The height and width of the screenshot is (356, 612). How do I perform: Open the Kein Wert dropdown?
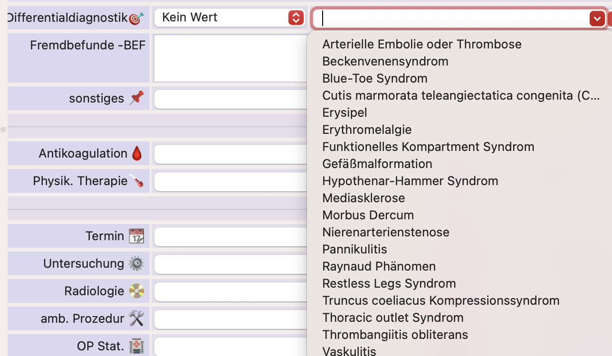(x=230, y=18)
